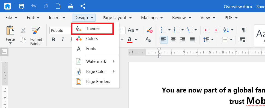The image size is (265, 108).
Task: Click the Paste clipboard icon
Action: (x=10, y=30)
